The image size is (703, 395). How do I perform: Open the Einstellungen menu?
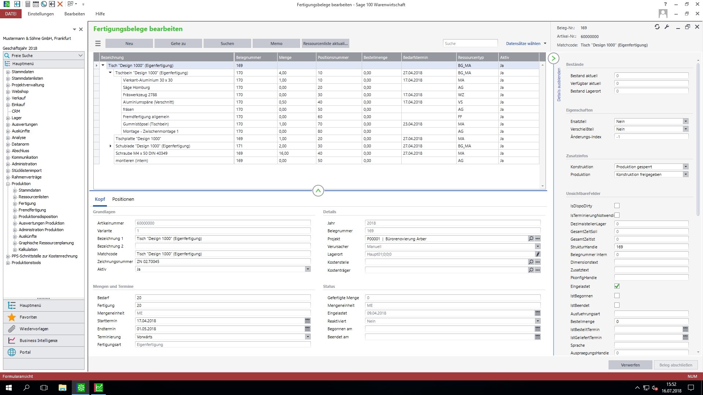(41, 14)
